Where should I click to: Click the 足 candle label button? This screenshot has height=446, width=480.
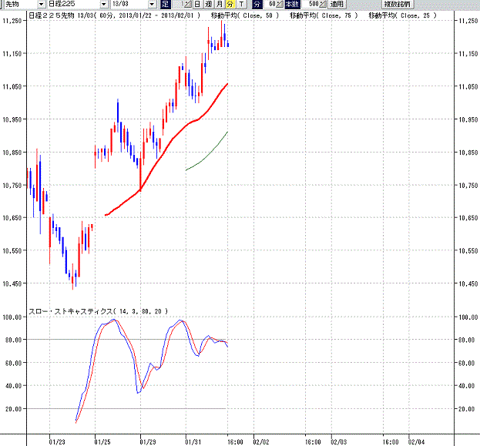(x=166, y=4)
